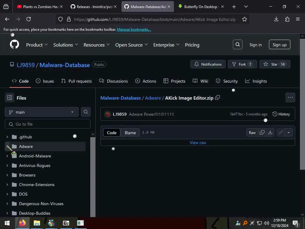Expand the Antivirus-Rogues folder chevron
Viewport: 305px width, 229px height.
point(7,165)
